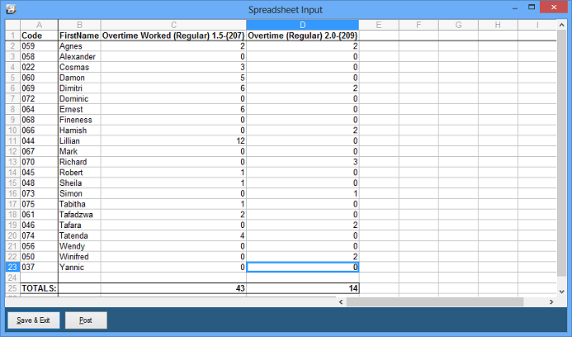572x337 pixels.
Task: Close the Spreadsheet Input window
Action: pyautogui.click(x=554, y=7)
